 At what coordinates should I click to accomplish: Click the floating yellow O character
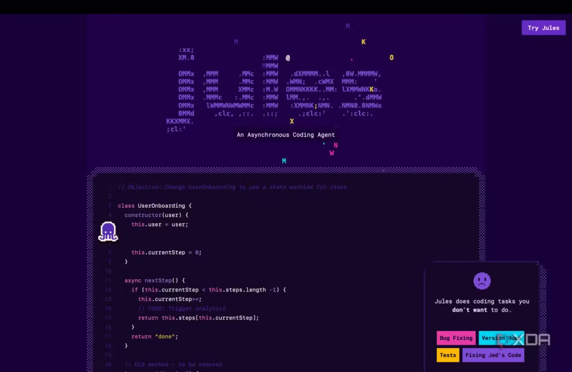(391, 58)
